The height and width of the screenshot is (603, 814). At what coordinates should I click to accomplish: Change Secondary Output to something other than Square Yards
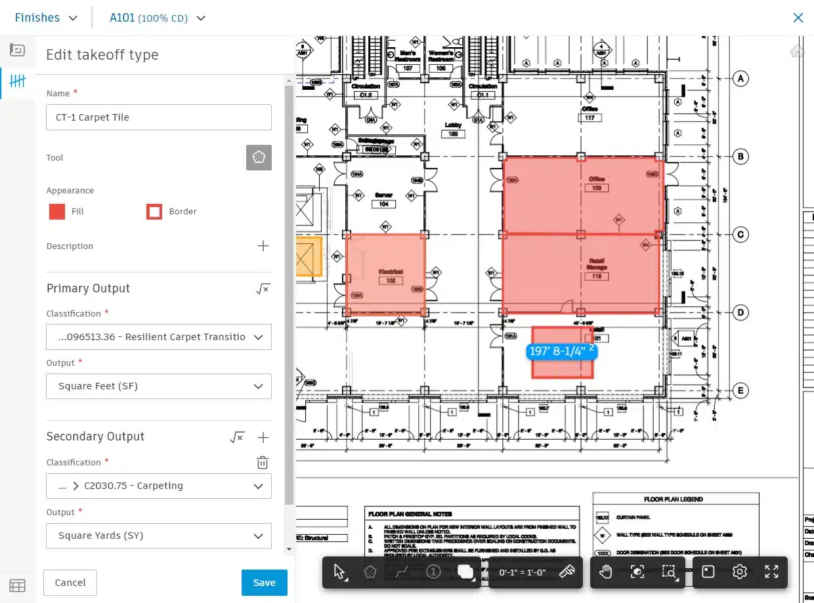tap(158, 535)
